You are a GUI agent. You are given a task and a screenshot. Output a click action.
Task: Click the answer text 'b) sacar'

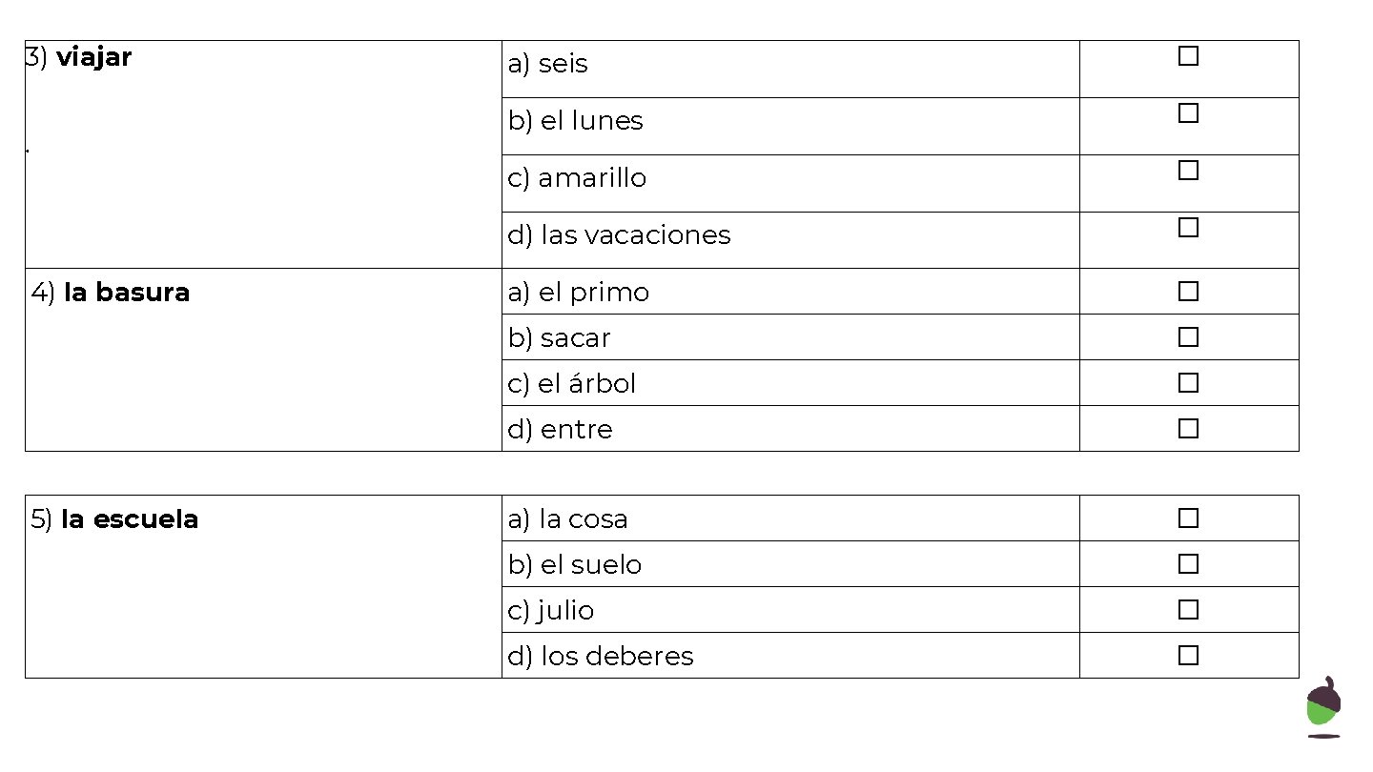coord(559,338)
